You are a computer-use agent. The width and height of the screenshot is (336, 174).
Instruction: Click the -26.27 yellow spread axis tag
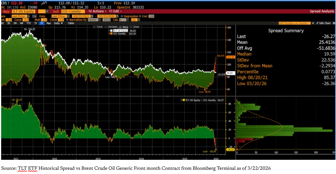[231, 149]
